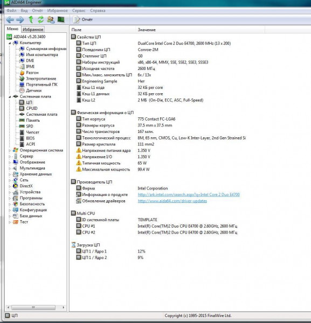This screenshot has height=323, width=311.
Task: Click the Forward arrow toolbar icon
Action: coord(20,20)
